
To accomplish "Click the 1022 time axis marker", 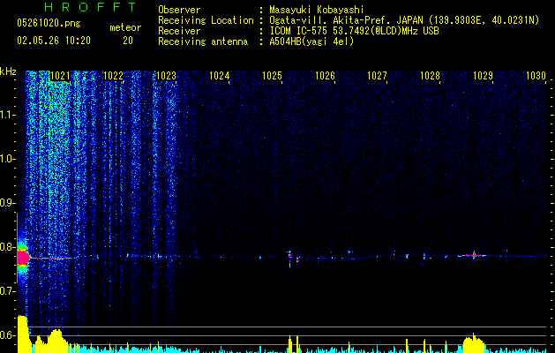I will pyautogui.click(x=113, y=76).
